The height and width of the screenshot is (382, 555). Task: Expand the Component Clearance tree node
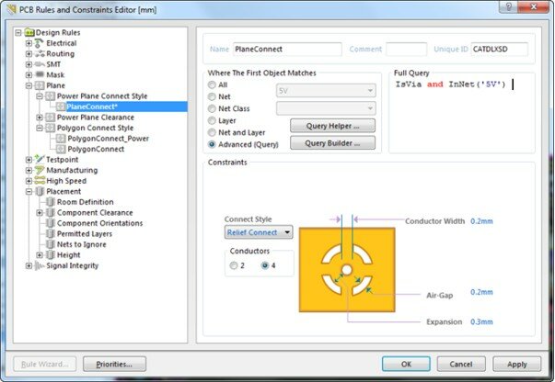coord(40,213)
